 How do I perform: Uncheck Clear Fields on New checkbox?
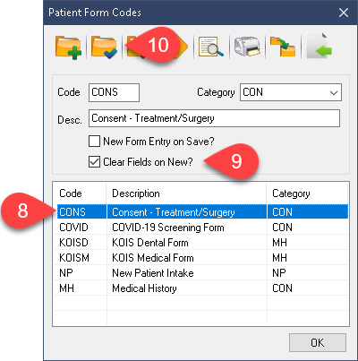94,162
